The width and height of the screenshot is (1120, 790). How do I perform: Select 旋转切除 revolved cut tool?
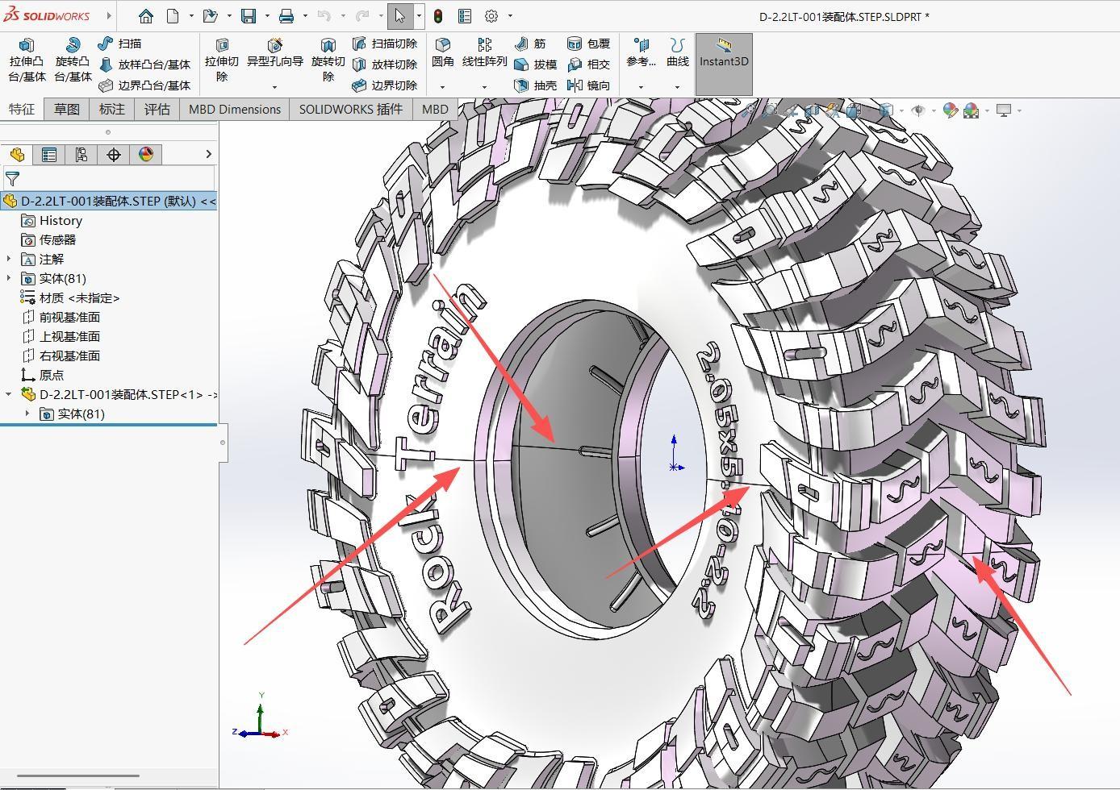coord(328,60)
